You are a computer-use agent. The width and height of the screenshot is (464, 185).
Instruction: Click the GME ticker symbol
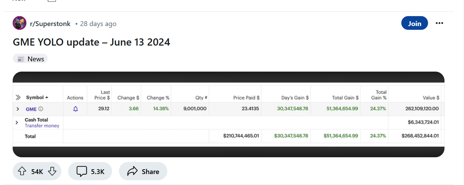(31, 109)
